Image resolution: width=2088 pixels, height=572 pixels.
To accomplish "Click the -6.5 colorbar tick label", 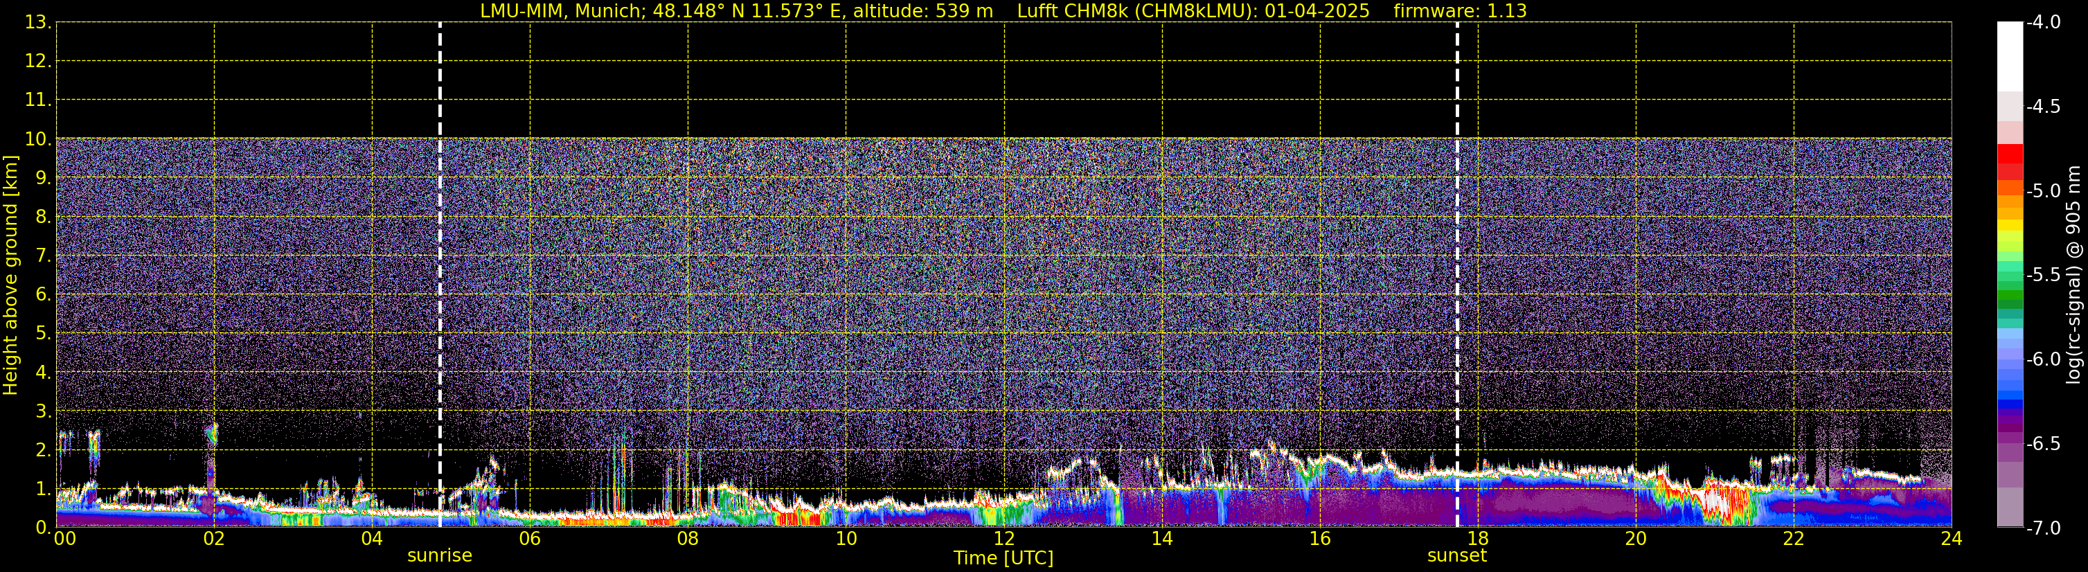I will [2044, 443].
